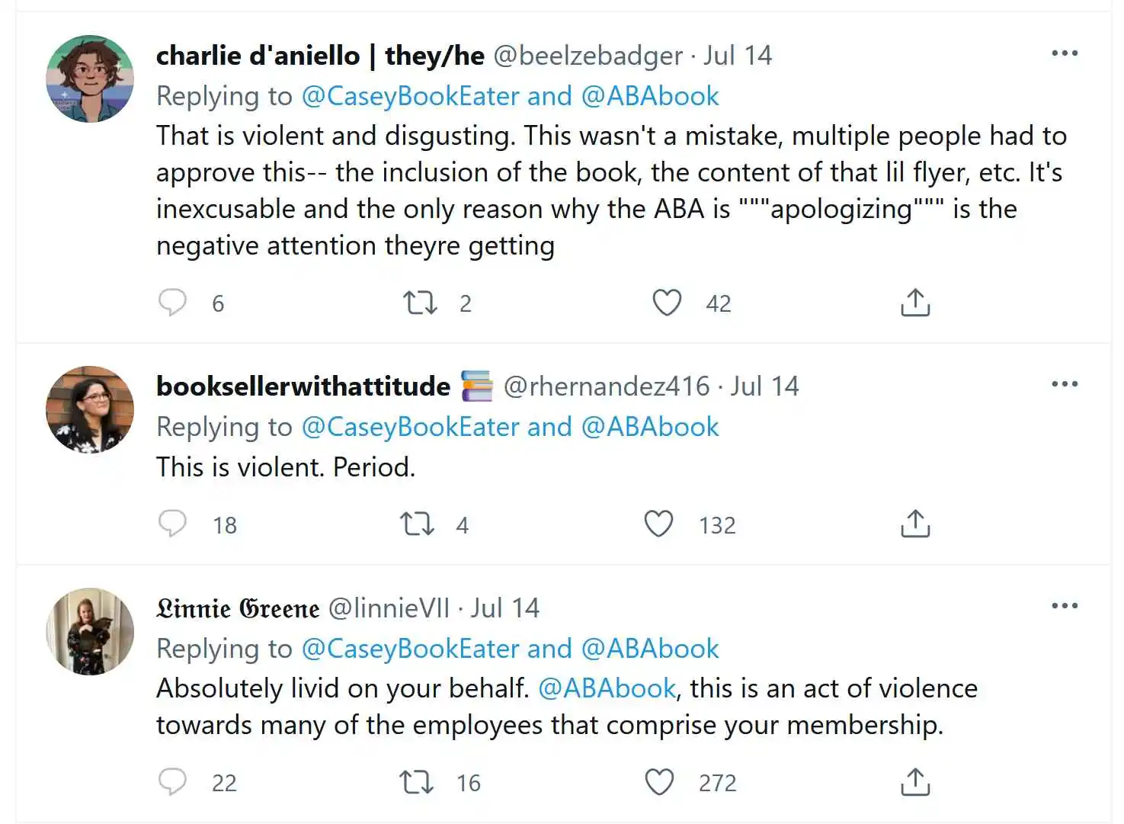Reply to charlie d'aniello's tweet
The width and height of the screenshot is (1124, 824).
[x=172, y=303]
